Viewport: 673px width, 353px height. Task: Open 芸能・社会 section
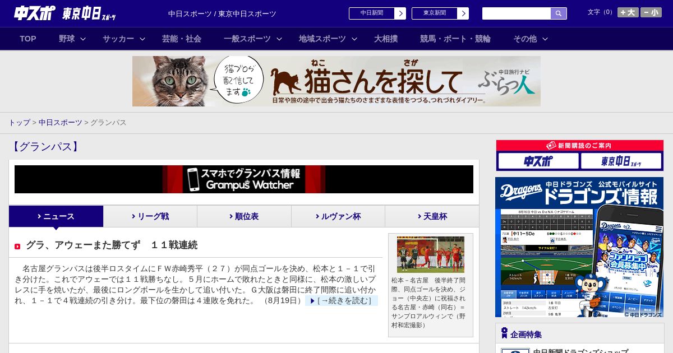[182, 39]
